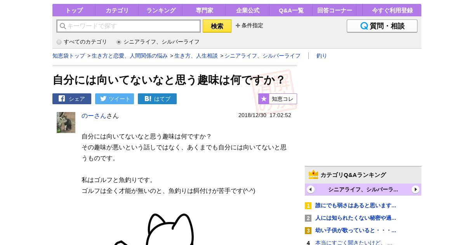Expand 条件指定 search options

point(249,26)
